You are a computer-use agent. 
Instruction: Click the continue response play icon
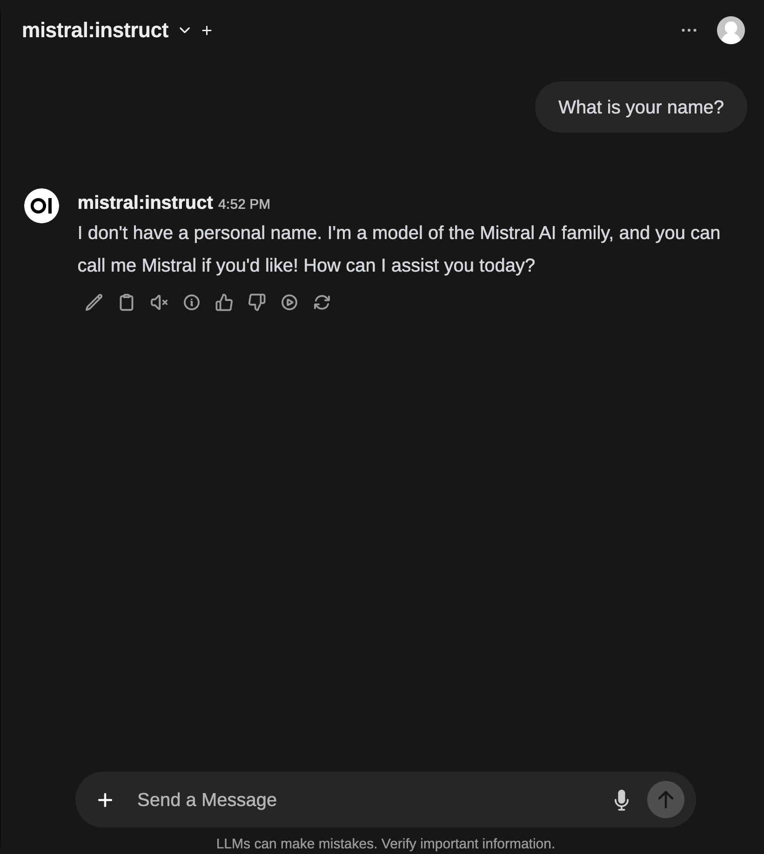coord(289,303)
